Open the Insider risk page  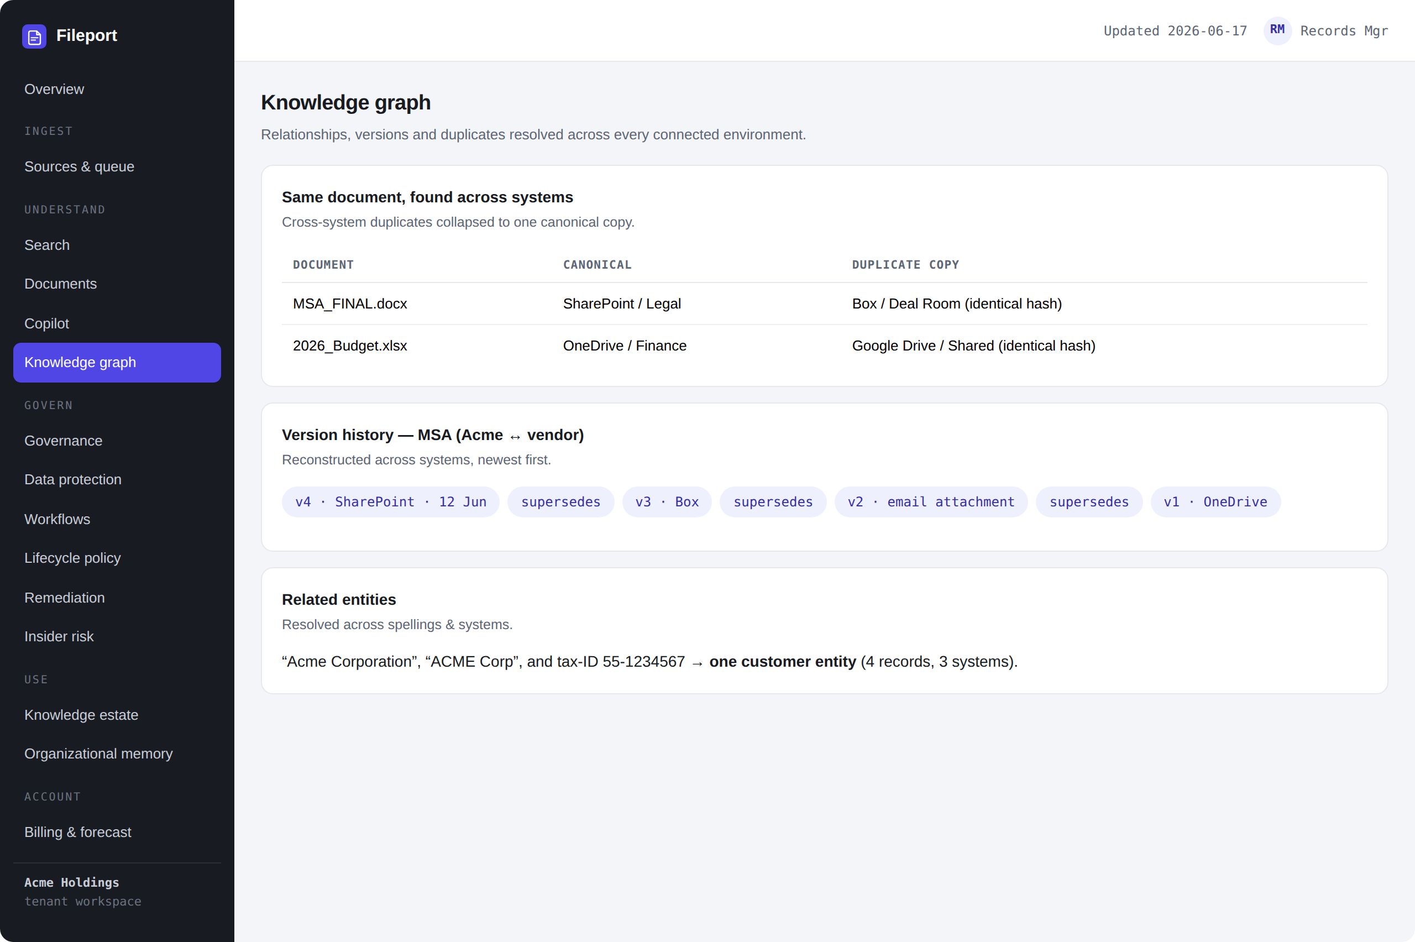[x=117, y=636]
